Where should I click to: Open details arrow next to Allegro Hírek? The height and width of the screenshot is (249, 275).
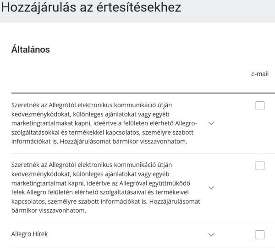click(x=211, y=235)
